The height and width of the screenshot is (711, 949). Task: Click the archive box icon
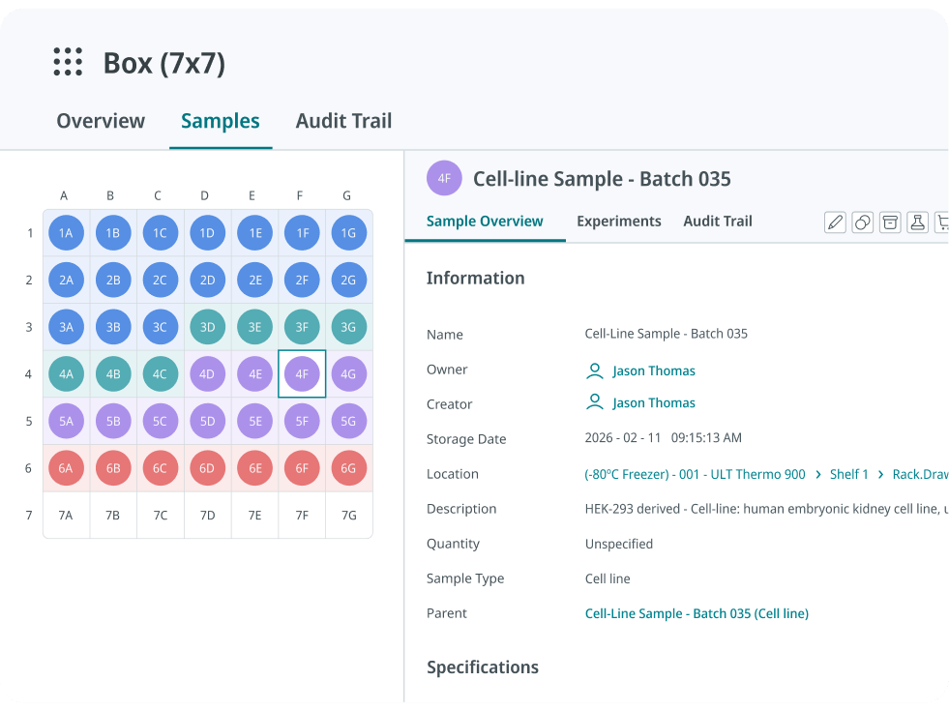pyautogui.click(x=890, y=222)
